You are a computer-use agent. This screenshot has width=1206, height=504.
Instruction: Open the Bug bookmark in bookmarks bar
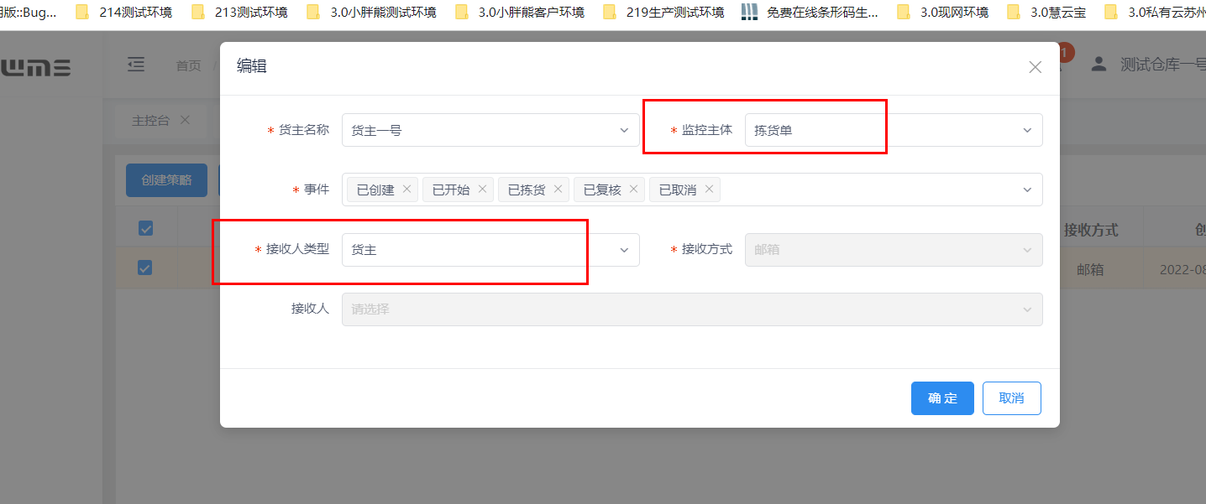29,12
